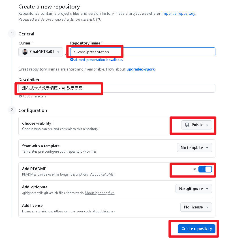Image resolution: width=229 pixels, height=241 pixels.
Task: Expand the Public visibility dropdown
Action: [196, 125]
